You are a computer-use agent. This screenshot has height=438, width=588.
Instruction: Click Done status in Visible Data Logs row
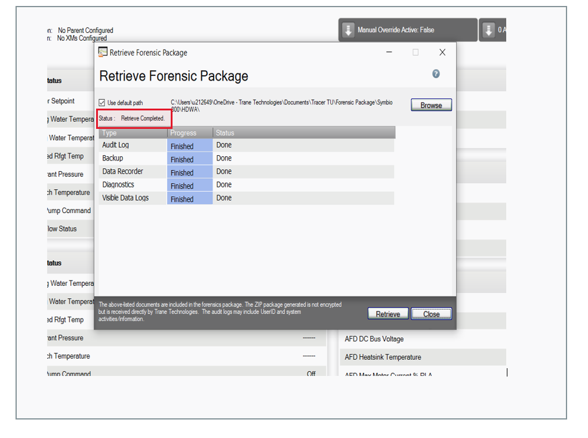(x=224, y=198)
